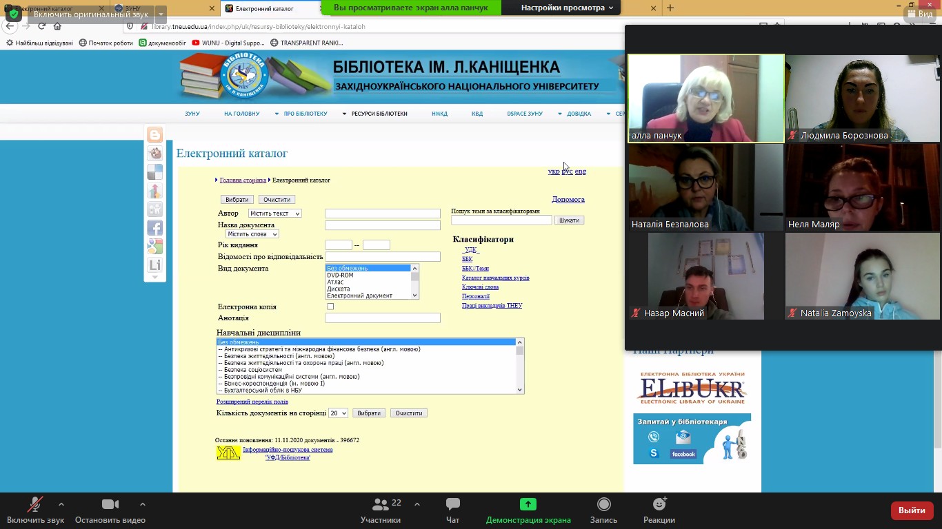Open Автор match type Містить текст dropdown
The image size is (942, 529).
pyautogui.click(x=275, y=214)
